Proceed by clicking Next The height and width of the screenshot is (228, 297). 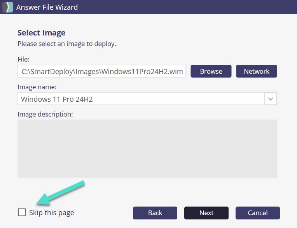click(206, 213)
